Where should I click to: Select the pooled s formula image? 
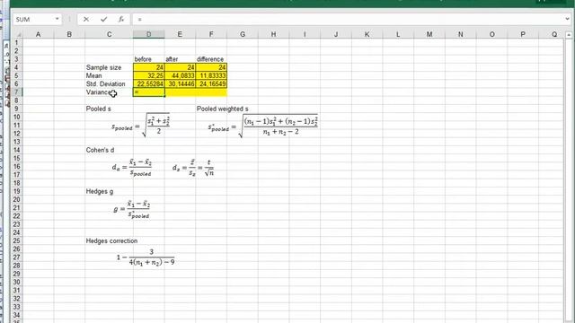coord(141,126)
